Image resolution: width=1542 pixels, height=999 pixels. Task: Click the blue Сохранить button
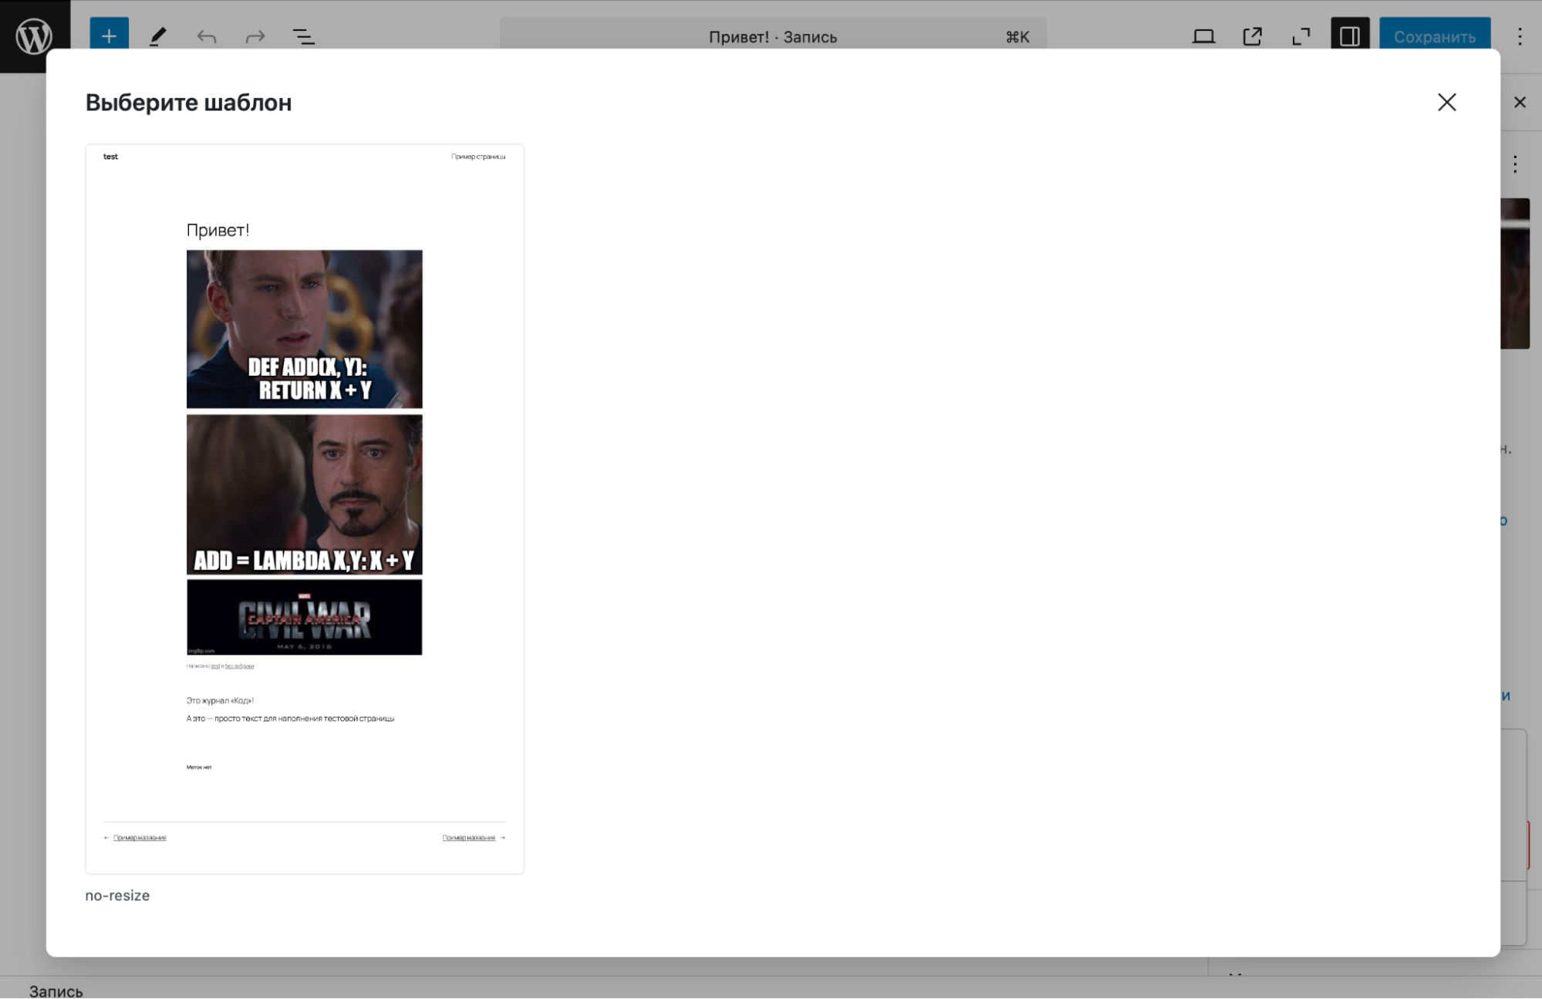click(x=1434, y=35)
